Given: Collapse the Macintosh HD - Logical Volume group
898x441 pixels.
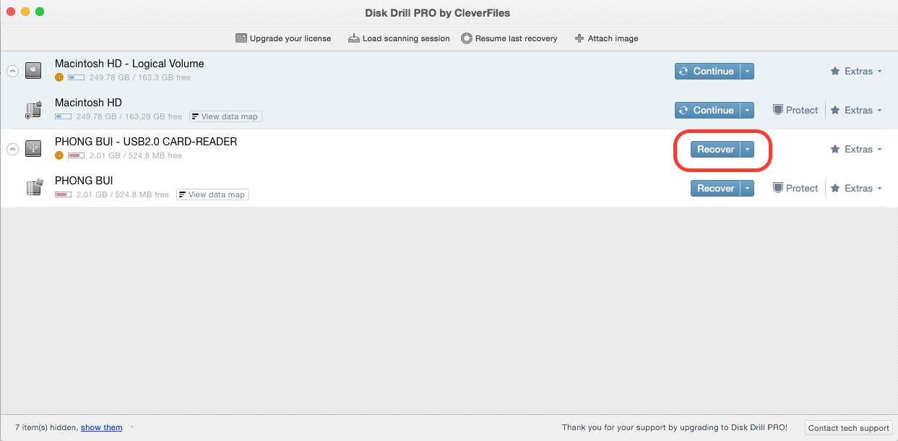Looking at the screenshot, I should tap(12, 71).
